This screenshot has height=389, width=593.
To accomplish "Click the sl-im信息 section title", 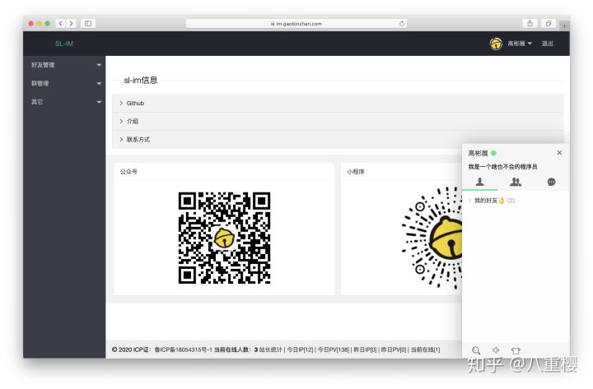I will pos(140,80).
